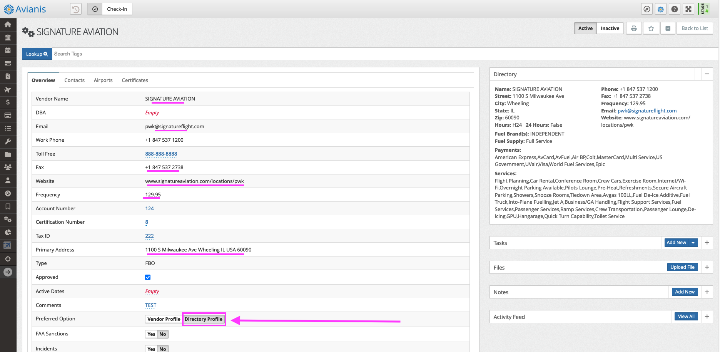
Task: Add New note in Notes panel
Action: (x=685, y=292)
